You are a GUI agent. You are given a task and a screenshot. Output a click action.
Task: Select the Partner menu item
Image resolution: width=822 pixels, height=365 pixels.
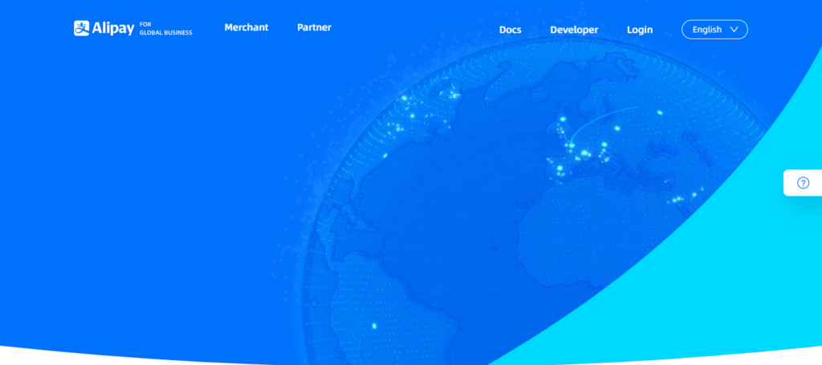(314, 27)
